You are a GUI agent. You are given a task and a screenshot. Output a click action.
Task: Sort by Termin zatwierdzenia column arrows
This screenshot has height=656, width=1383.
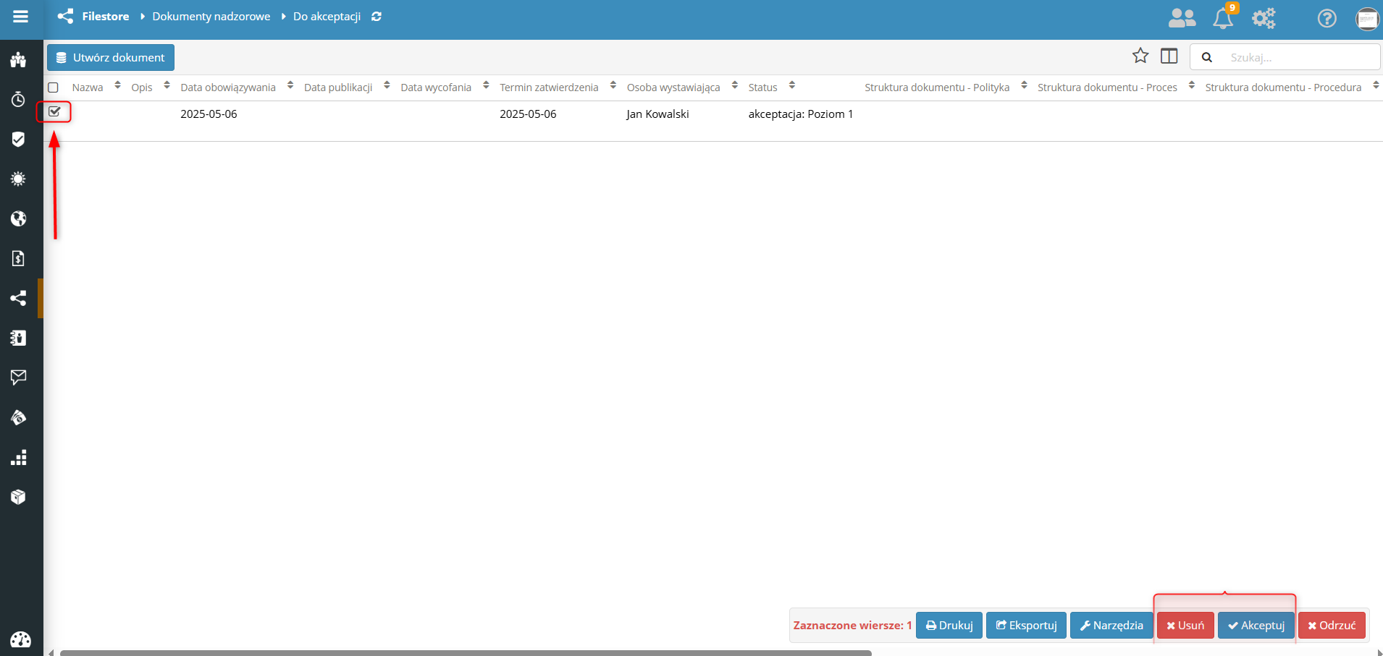pyautogui.click(x=613, y=85)
